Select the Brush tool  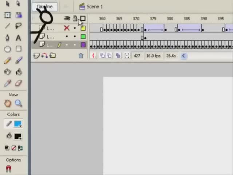pyautogui.click(x=19, y=60)
